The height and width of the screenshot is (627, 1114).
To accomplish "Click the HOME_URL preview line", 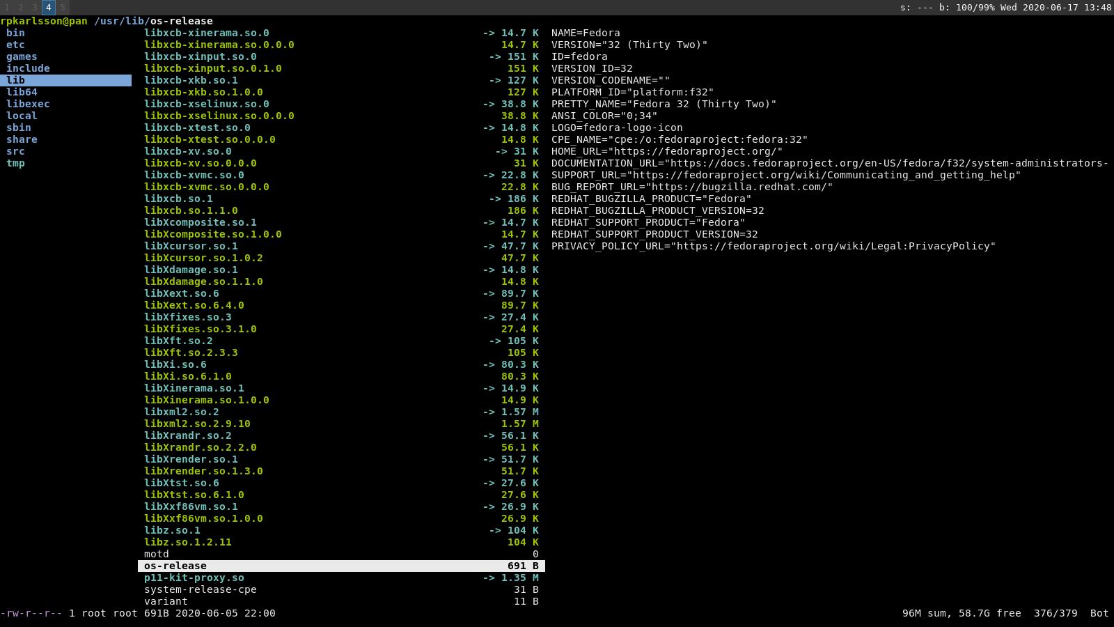I will click(x=667, y=151).
